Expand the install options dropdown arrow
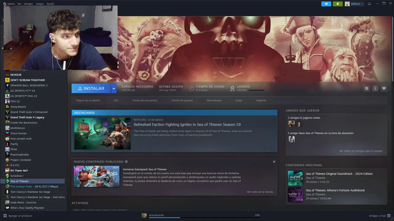394x221 pixels. (114, 88)
